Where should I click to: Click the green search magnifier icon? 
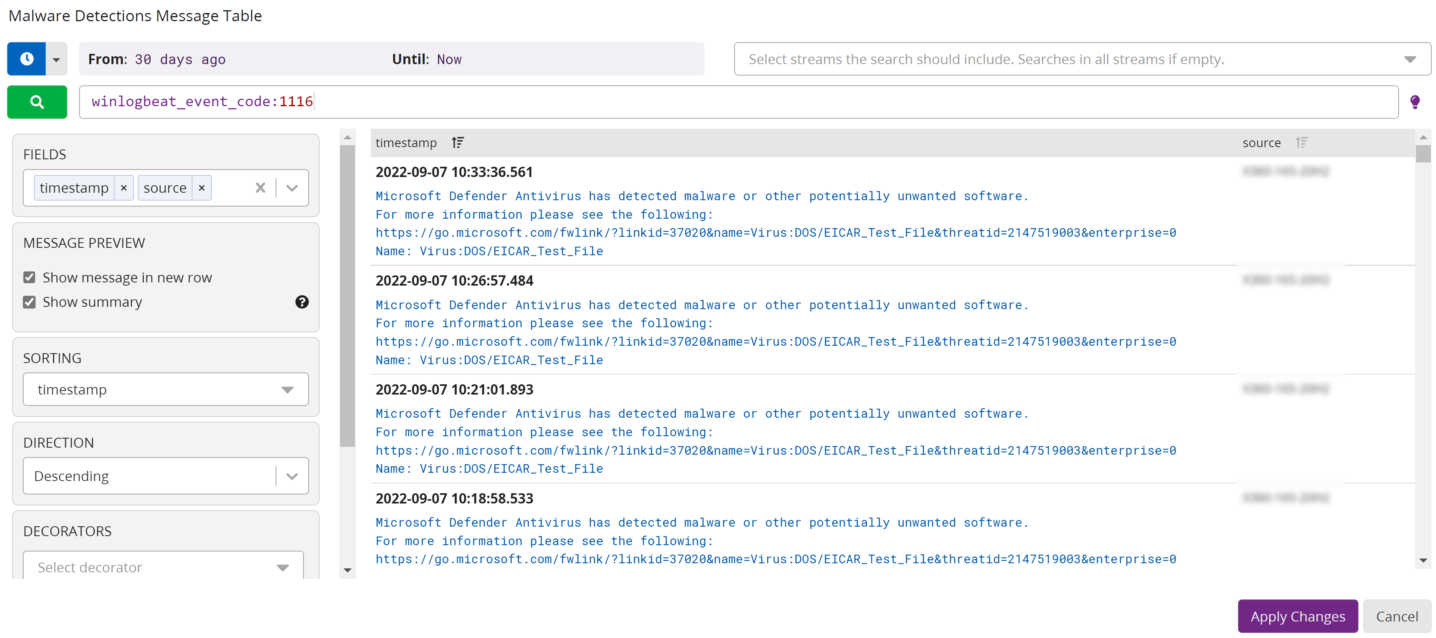pyautogui.click(x=37, y=102)
